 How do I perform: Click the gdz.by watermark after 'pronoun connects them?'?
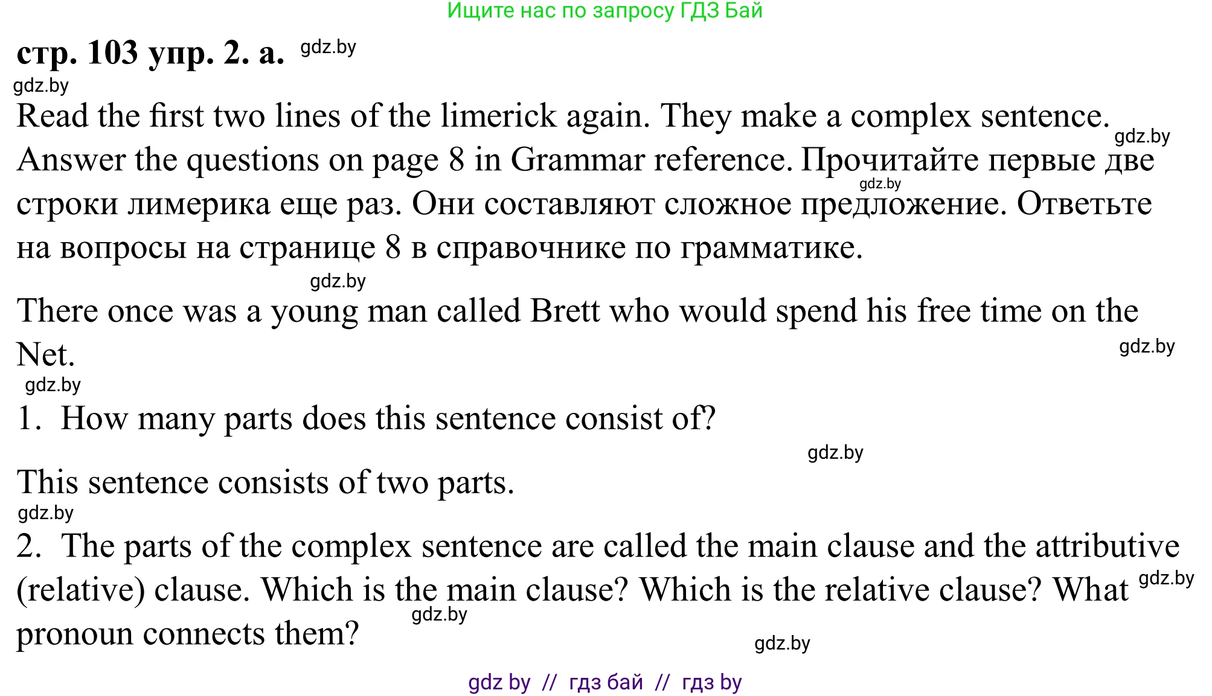point(782,643)
